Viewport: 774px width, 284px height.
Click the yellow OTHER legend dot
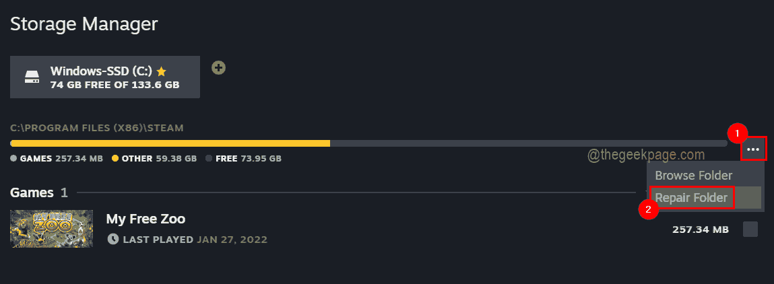(115, 159)
